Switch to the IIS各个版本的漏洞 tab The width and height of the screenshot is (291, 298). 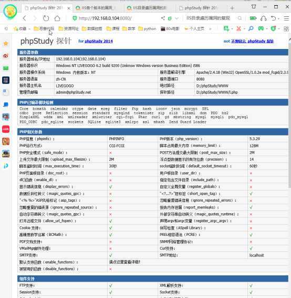click(x=97, y=8)
